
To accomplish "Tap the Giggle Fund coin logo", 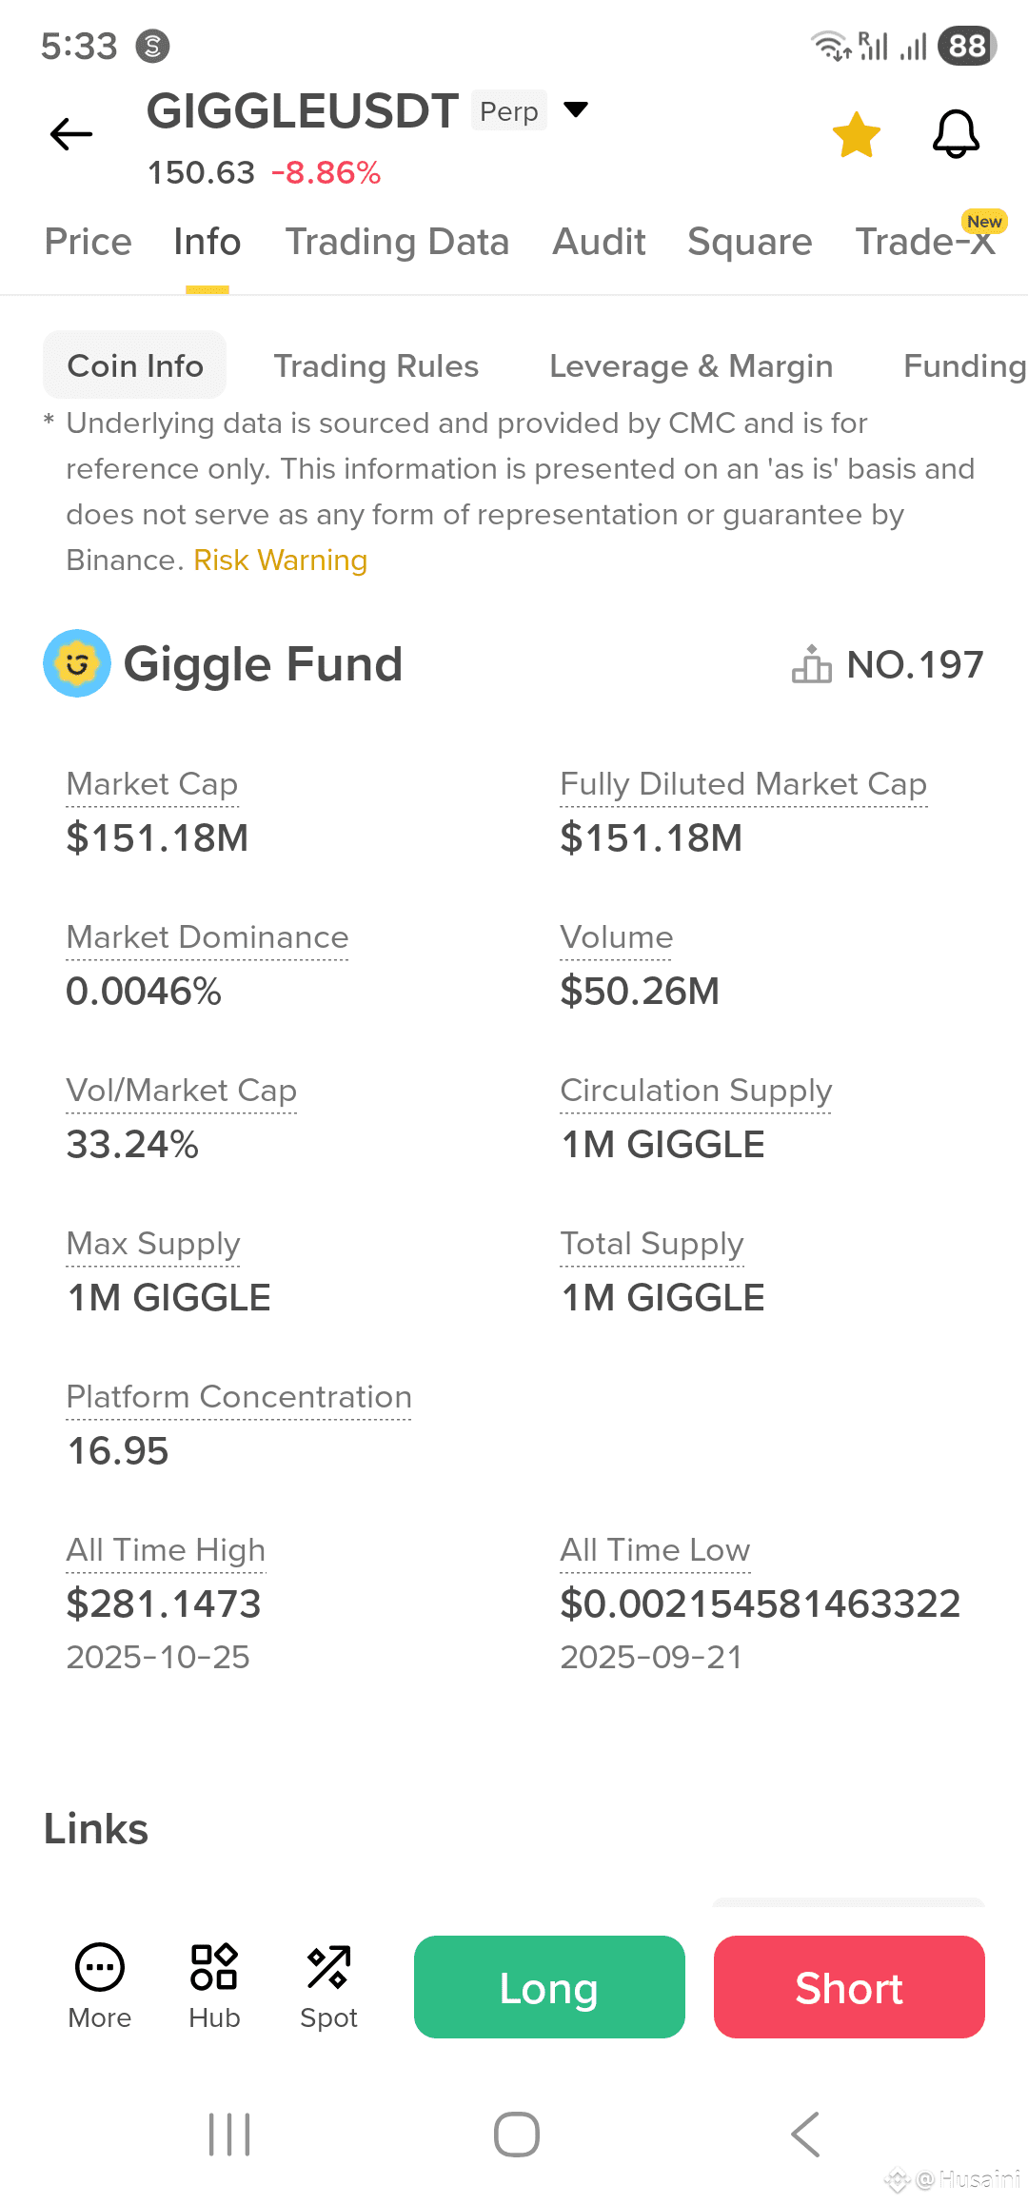I will point(77,663).
